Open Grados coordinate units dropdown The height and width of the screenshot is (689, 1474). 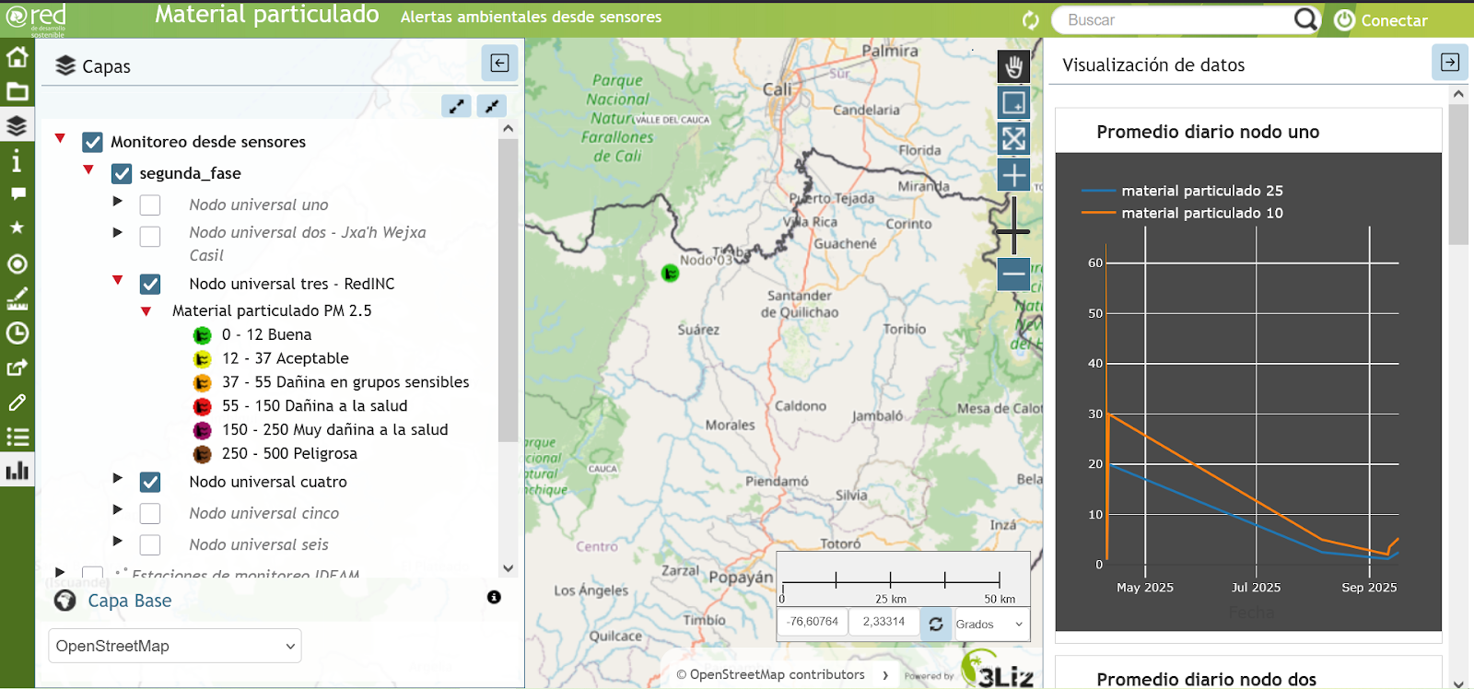coord(991,624)
